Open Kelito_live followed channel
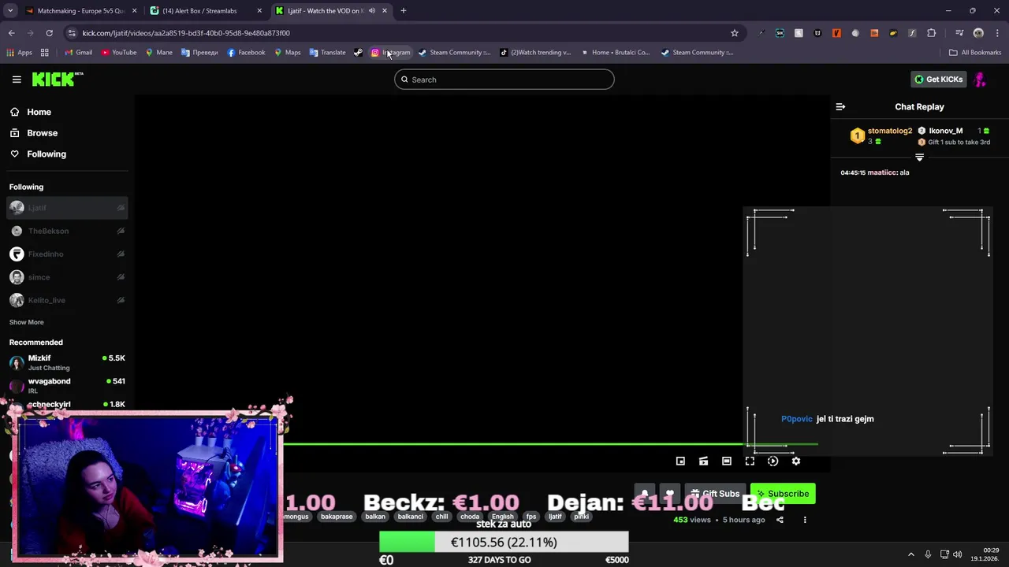Viewport: 1009px width, 567px height. [x=67, y=300]
